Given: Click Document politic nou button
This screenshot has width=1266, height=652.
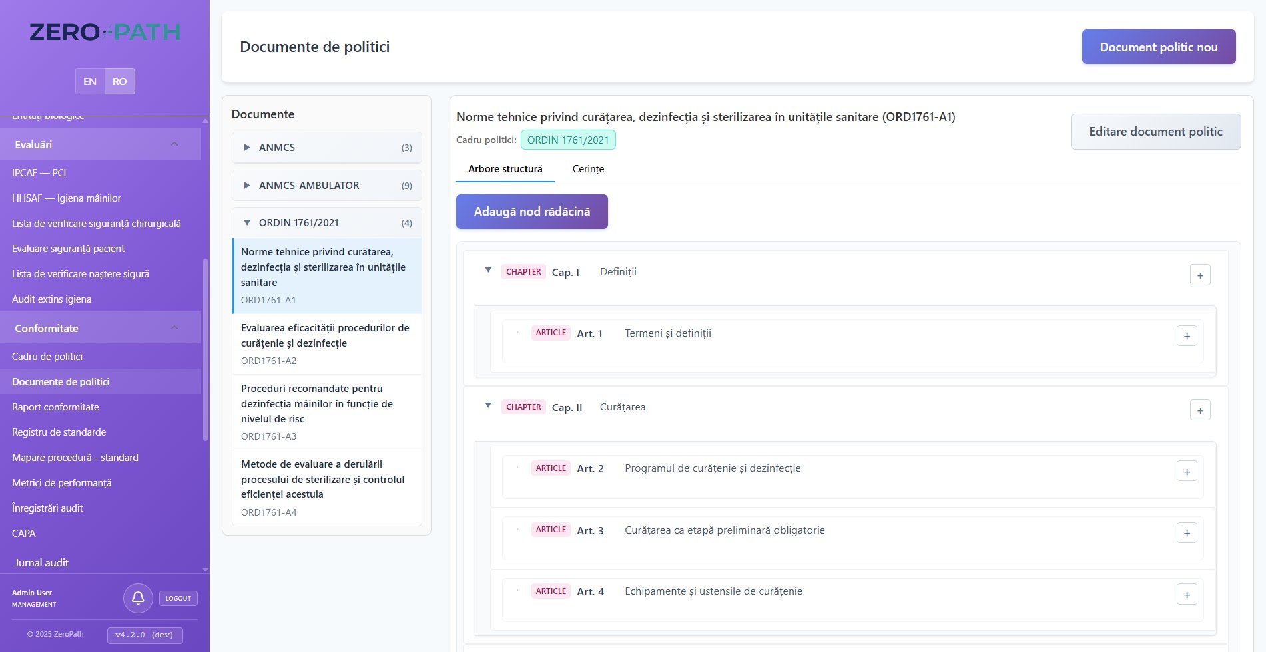Looking at the screenshot, I should [1158, 47].
